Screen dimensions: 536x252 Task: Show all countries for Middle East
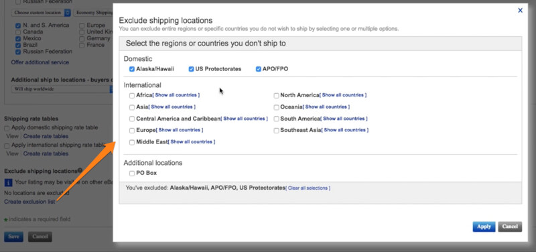(192, 141)
